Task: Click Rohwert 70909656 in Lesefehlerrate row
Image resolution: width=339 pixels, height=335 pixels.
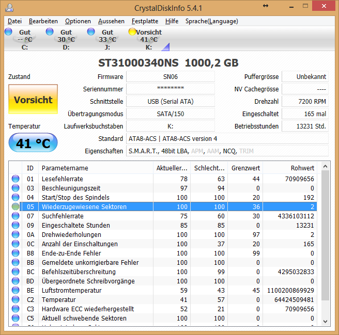Action: pyautogui.click(x=299, y=179)
